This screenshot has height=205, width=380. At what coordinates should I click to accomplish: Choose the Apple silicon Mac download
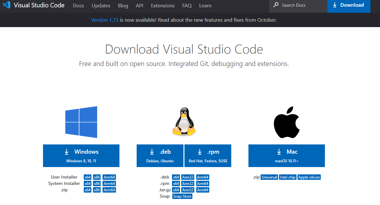coord(309,177)
